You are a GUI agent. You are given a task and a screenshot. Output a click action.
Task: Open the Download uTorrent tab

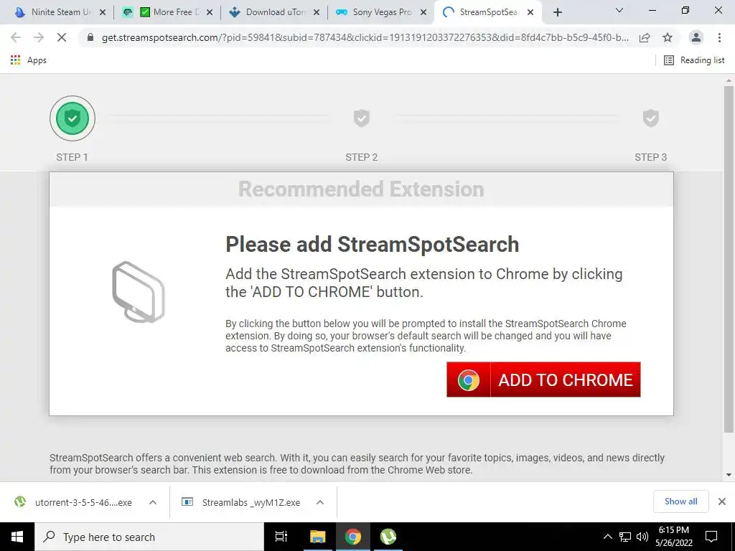tap(274, 12)
